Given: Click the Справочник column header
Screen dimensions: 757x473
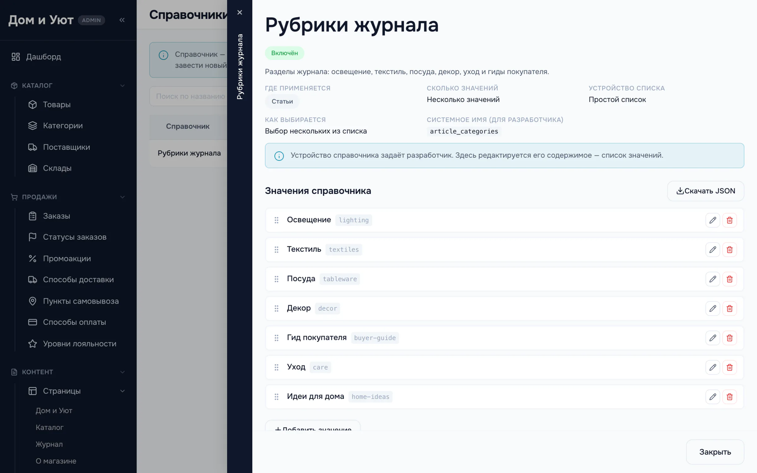Looking at the screenshot, I should tap(188, 126).
